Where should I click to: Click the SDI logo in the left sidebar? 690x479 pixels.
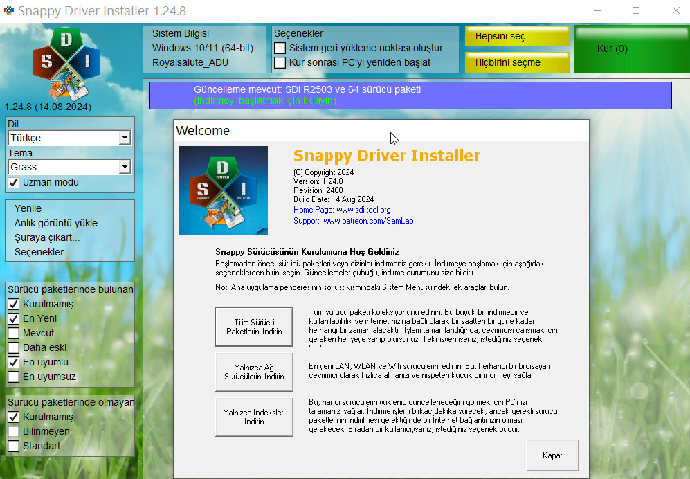point(67,64)
